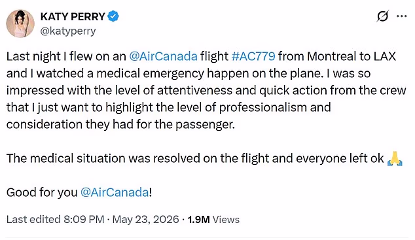This screenshot has width=415, height=240.
Task: Open the @katyperry handle link
Action: [x=68, y=31]
